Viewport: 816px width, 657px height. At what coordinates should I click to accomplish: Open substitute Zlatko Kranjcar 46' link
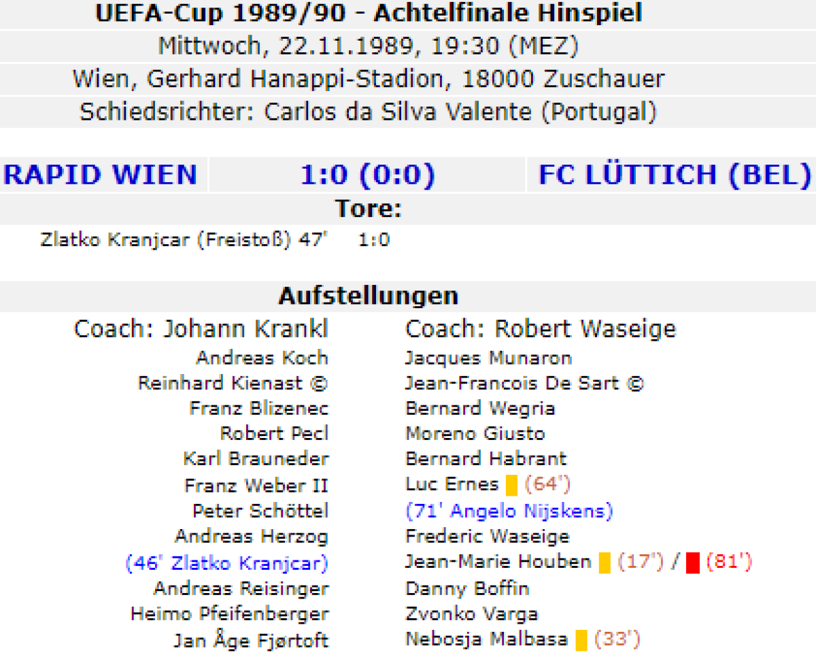pos(227,563)
